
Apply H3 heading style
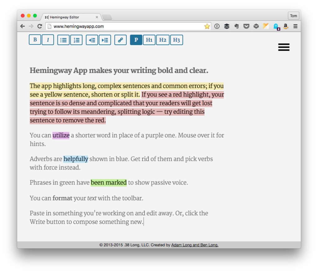click(x=176, y=40)
